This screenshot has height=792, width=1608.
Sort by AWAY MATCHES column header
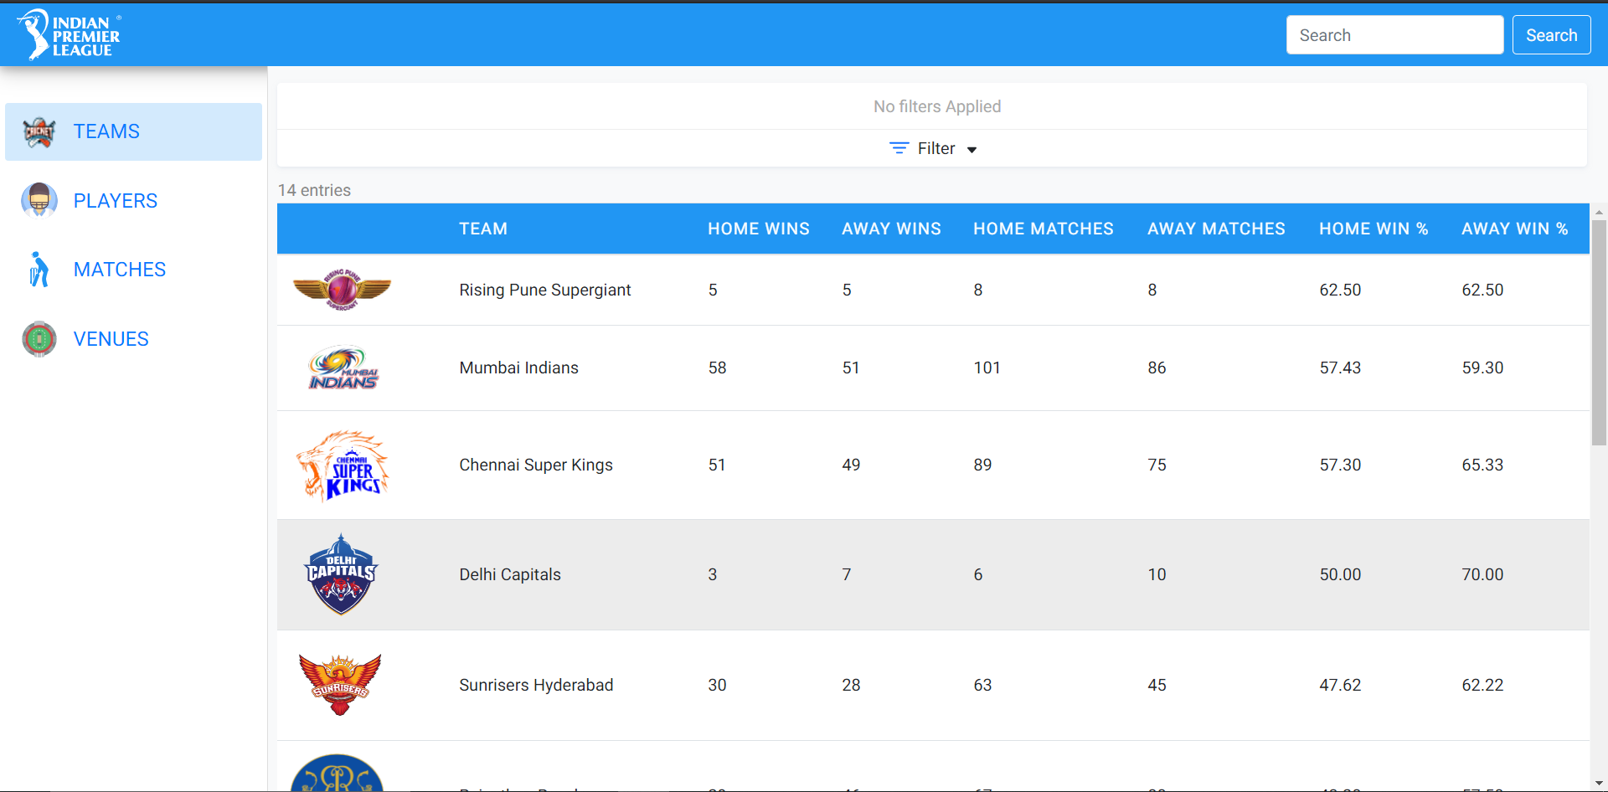tap(1216, 229)
